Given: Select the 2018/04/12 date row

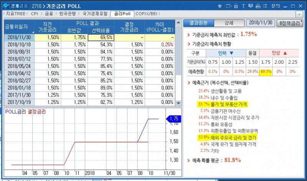Looking at the screenshot, I should click(x=19, y=73).
